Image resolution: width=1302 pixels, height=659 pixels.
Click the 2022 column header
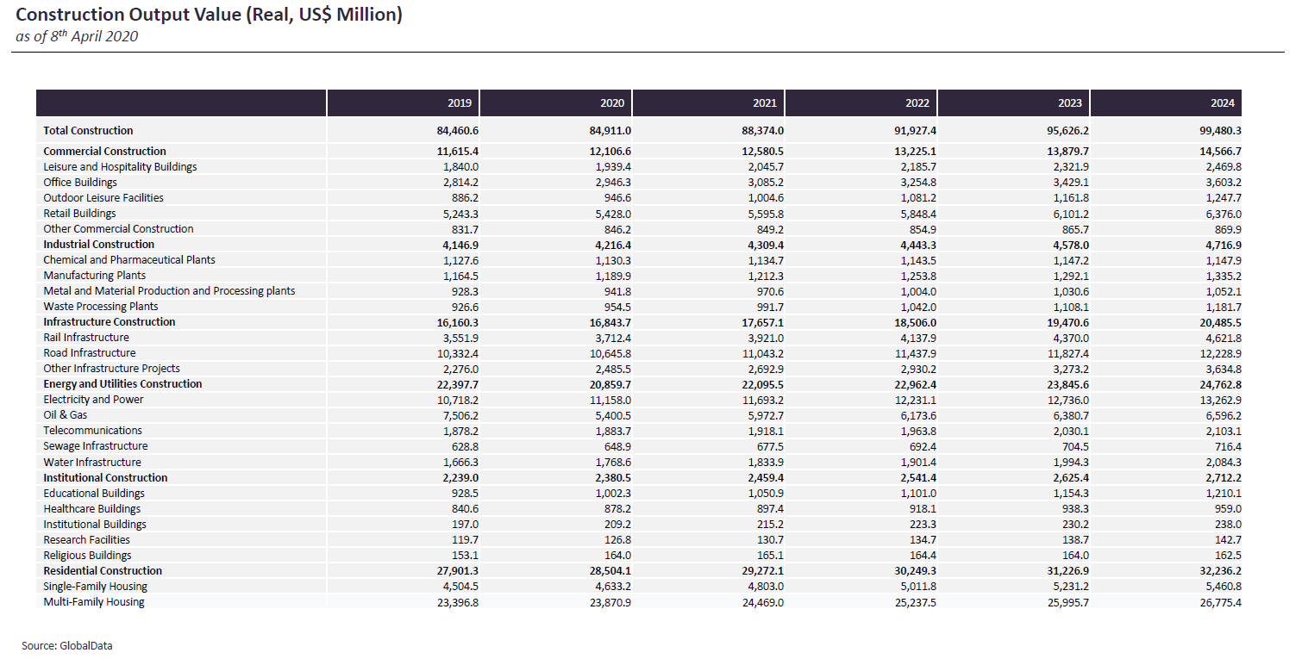click(x=917, y=103)
